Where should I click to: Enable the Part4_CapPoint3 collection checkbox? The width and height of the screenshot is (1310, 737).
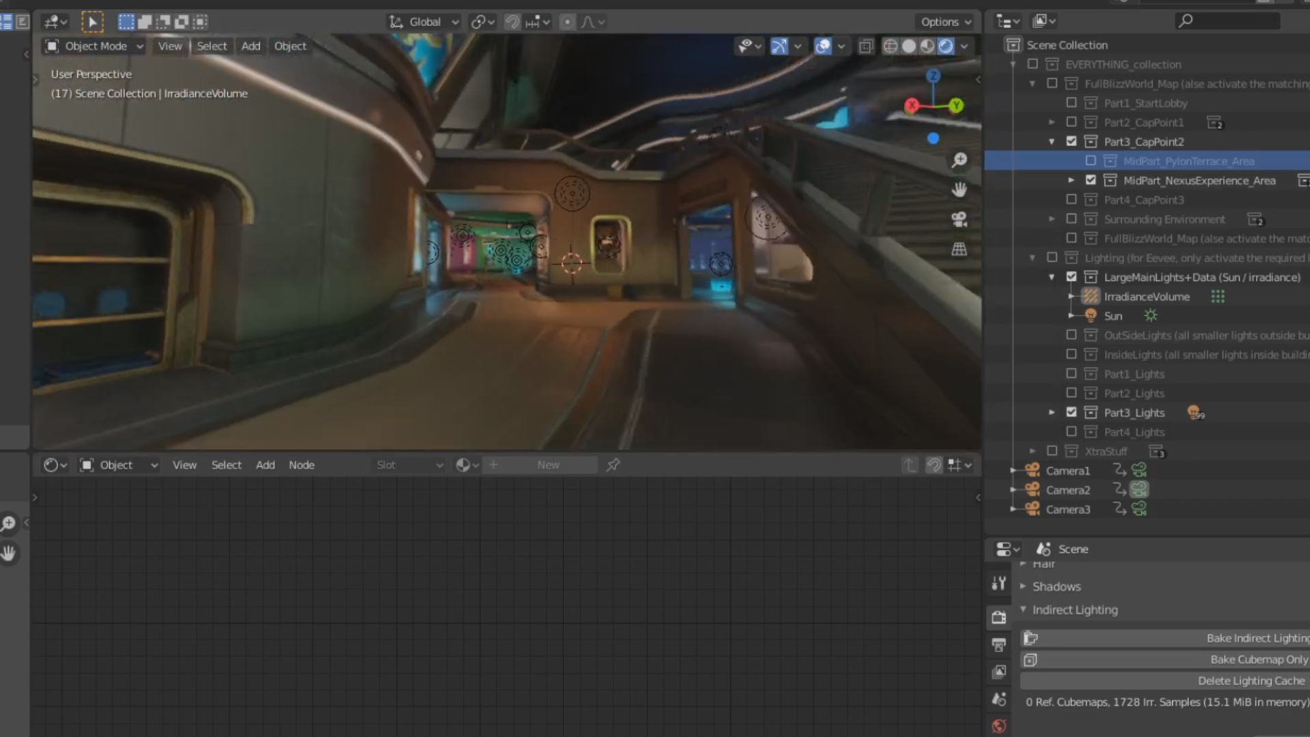1071,199
